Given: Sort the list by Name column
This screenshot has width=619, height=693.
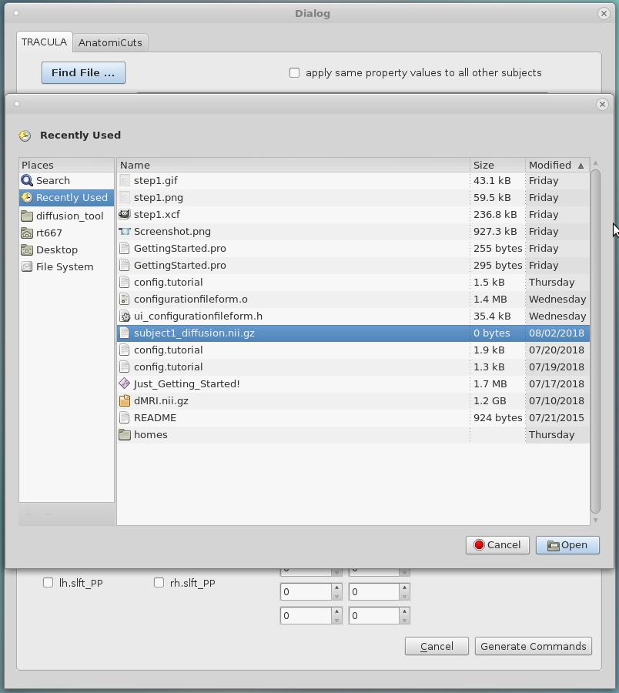Looking at the screenshot, I should (293, 166).
